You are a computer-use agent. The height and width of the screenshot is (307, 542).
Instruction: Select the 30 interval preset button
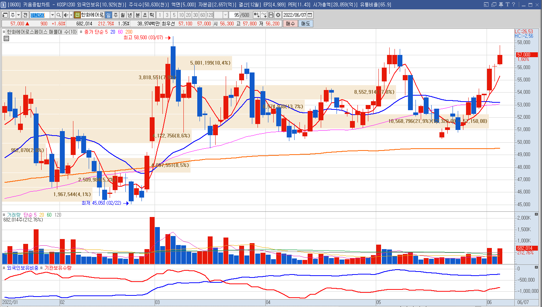[195, 15]
